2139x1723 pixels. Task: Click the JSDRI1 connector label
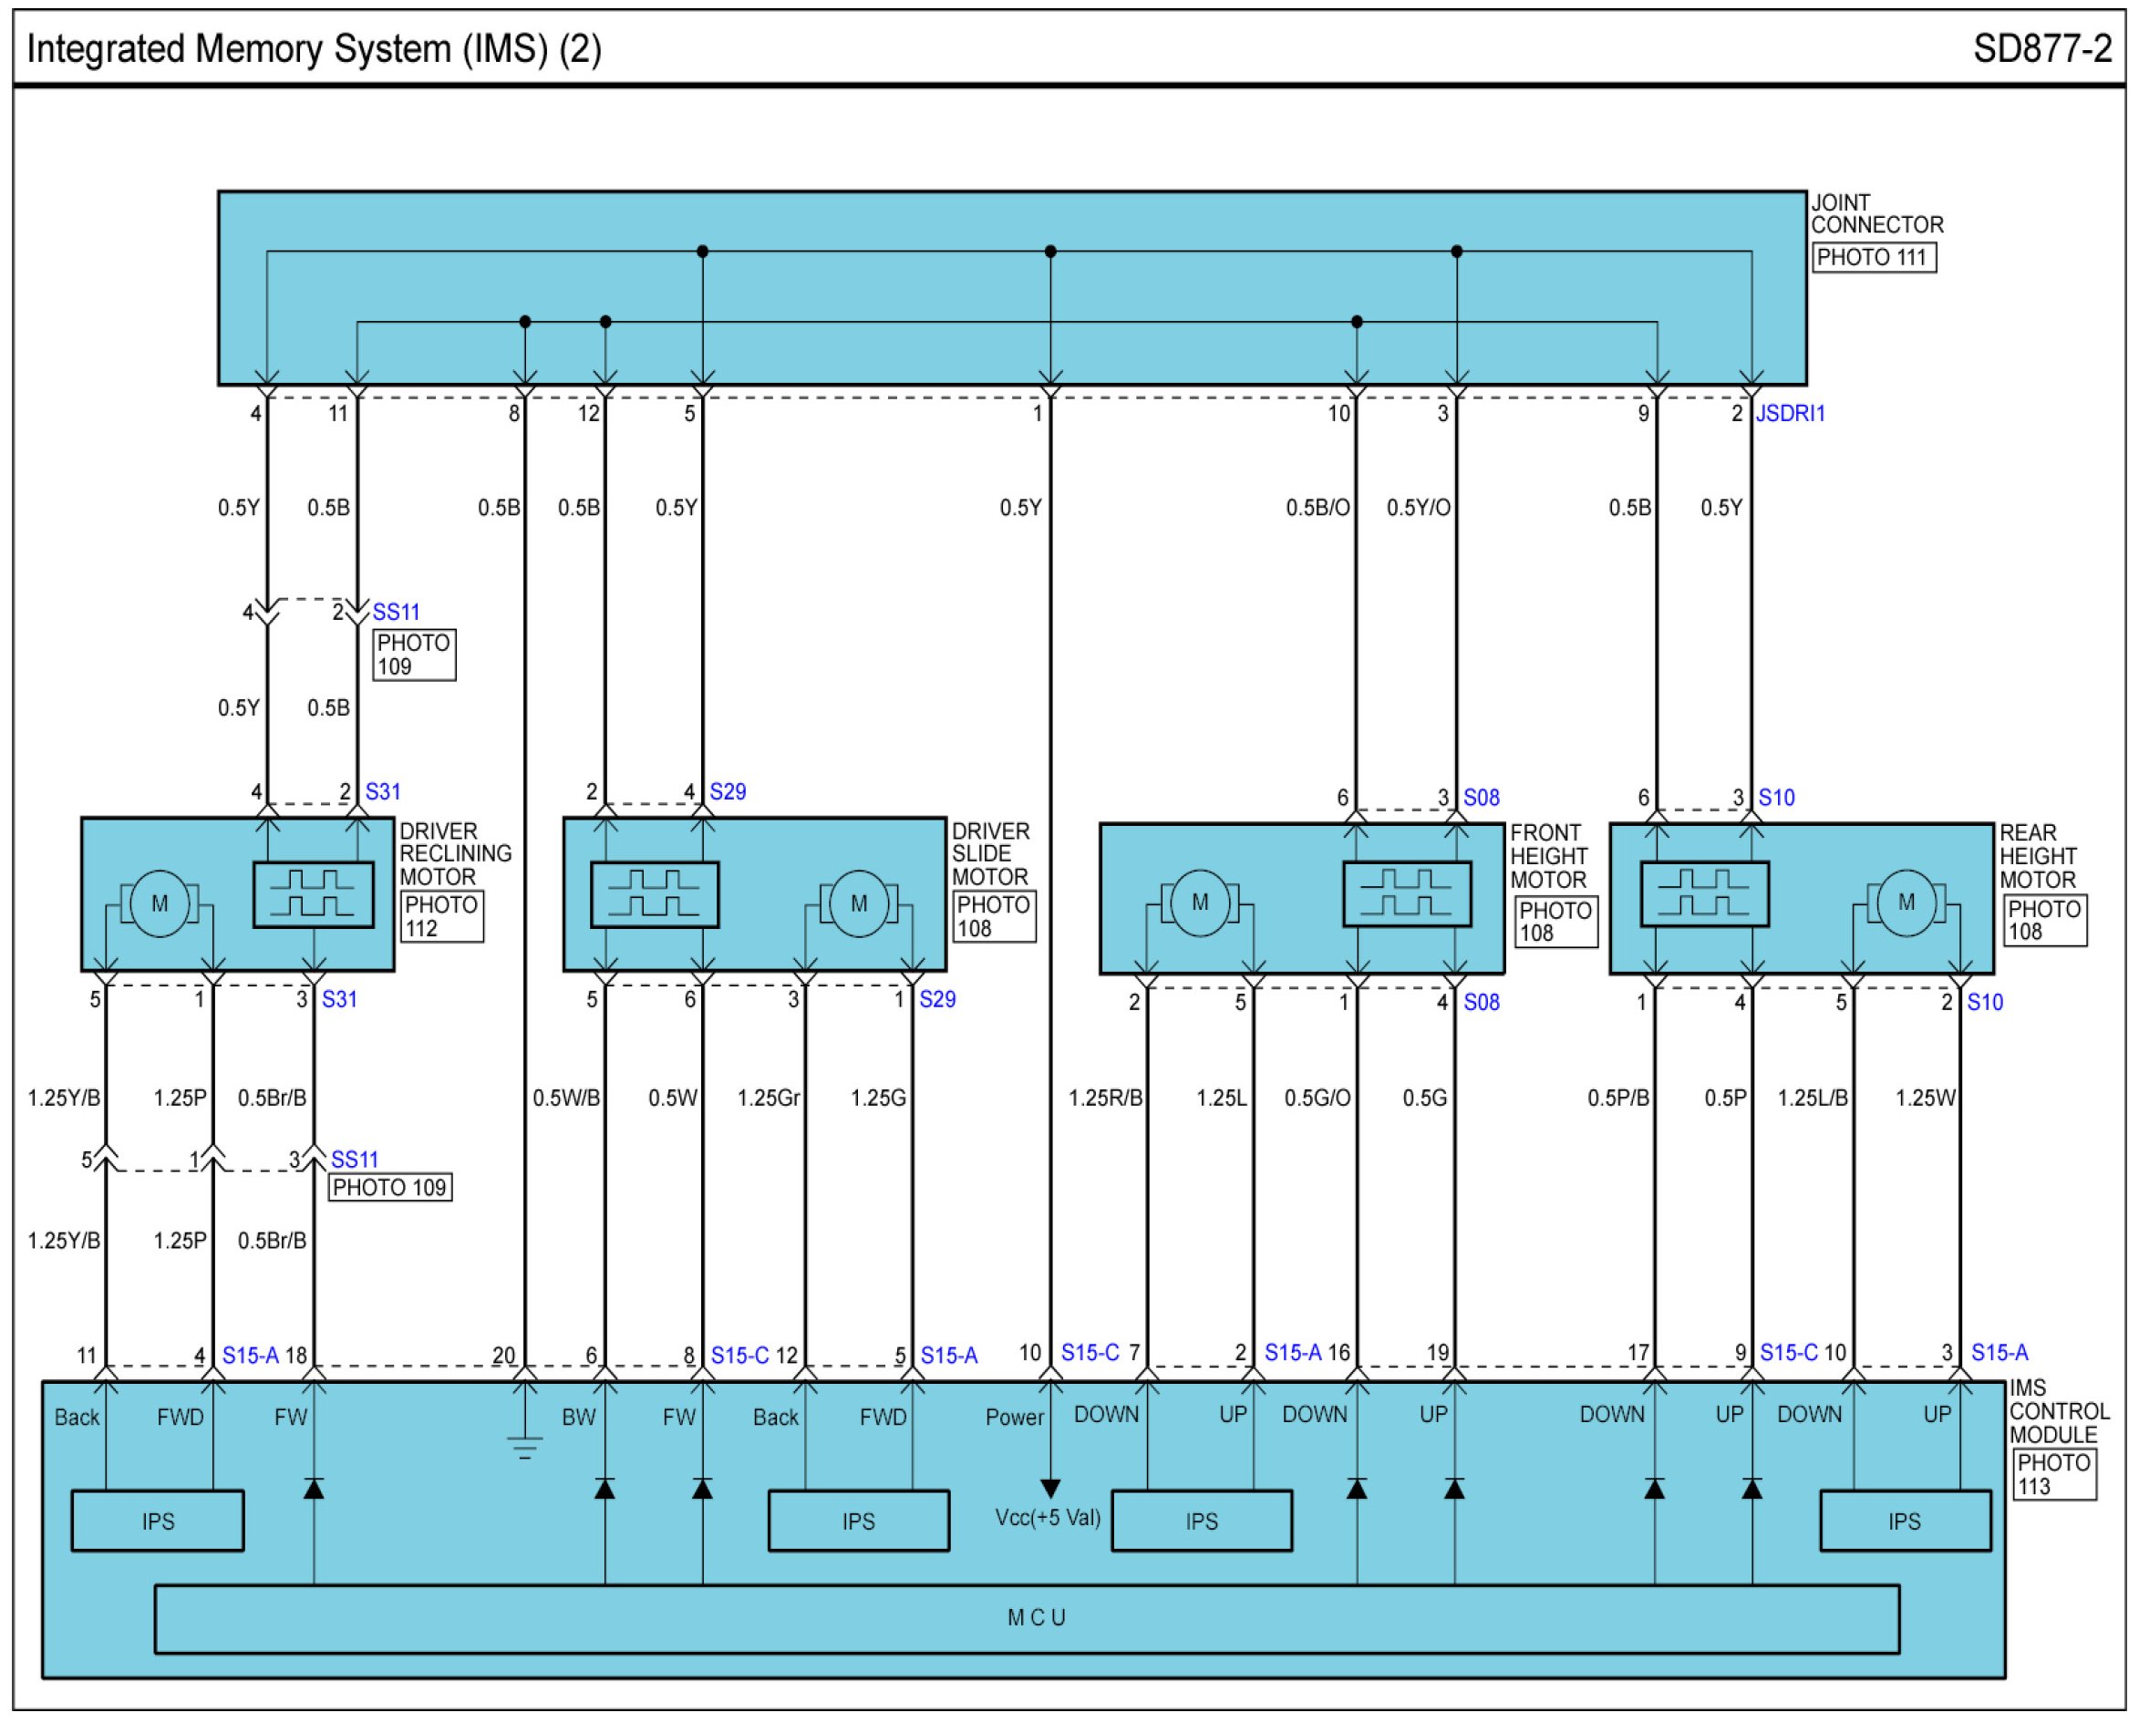click(1790, 414)
